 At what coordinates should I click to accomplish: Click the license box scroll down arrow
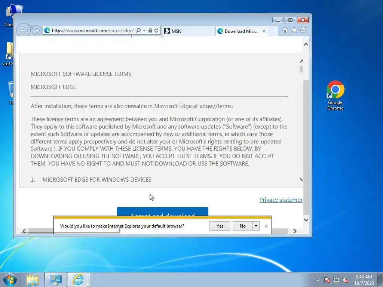301,180
